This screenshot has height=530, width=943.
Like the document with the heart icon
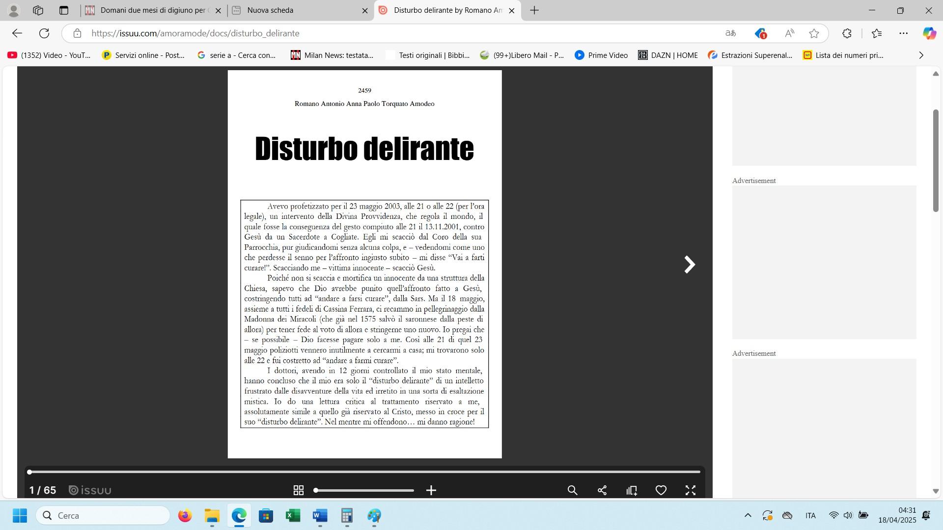click(661, 490)
